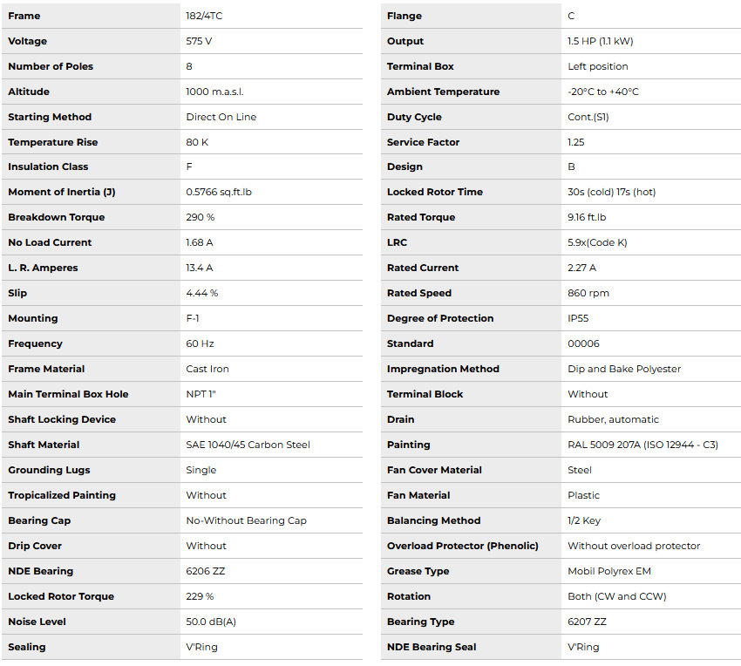
Task: Select the Noise Level value 50.0 dB(A)
Action: (x=211, y=622)
